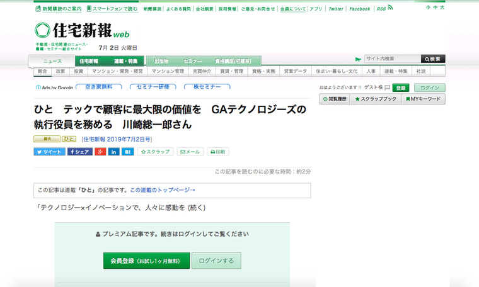Click the 住宅新報 web logo
The width and height of the screenshot is (479, 287).
(82, 31)
